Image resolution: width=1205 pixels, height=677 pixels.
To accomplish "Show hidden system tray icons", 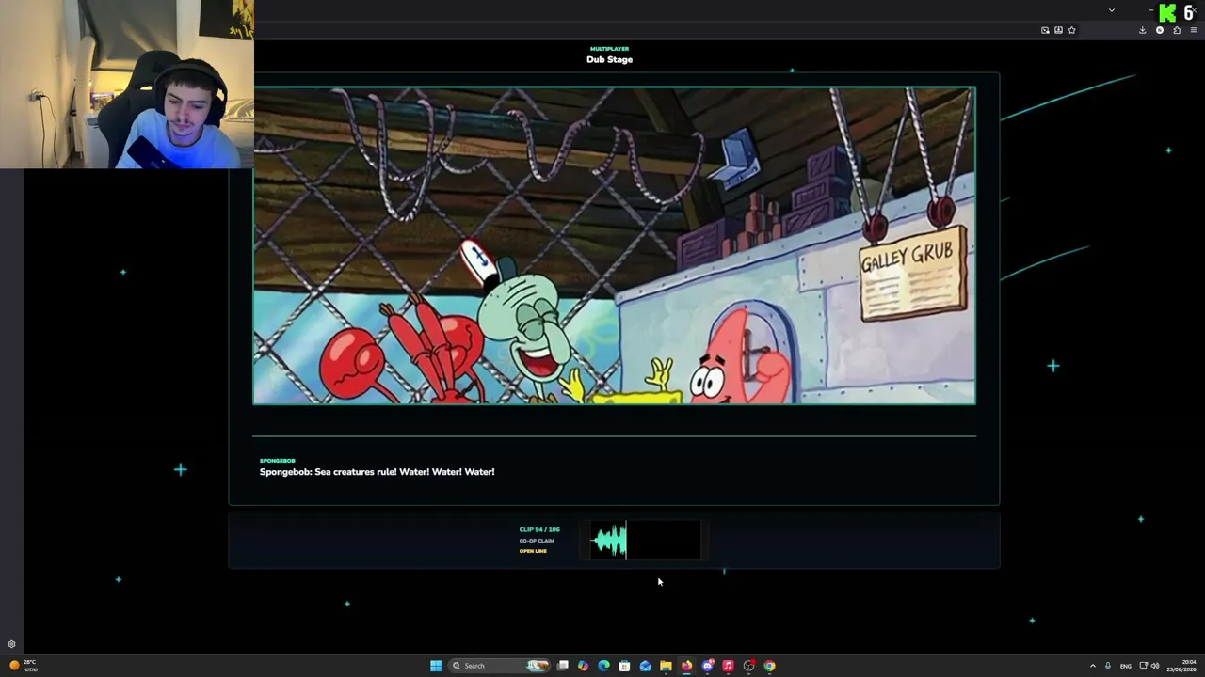I will point(1093,666).
